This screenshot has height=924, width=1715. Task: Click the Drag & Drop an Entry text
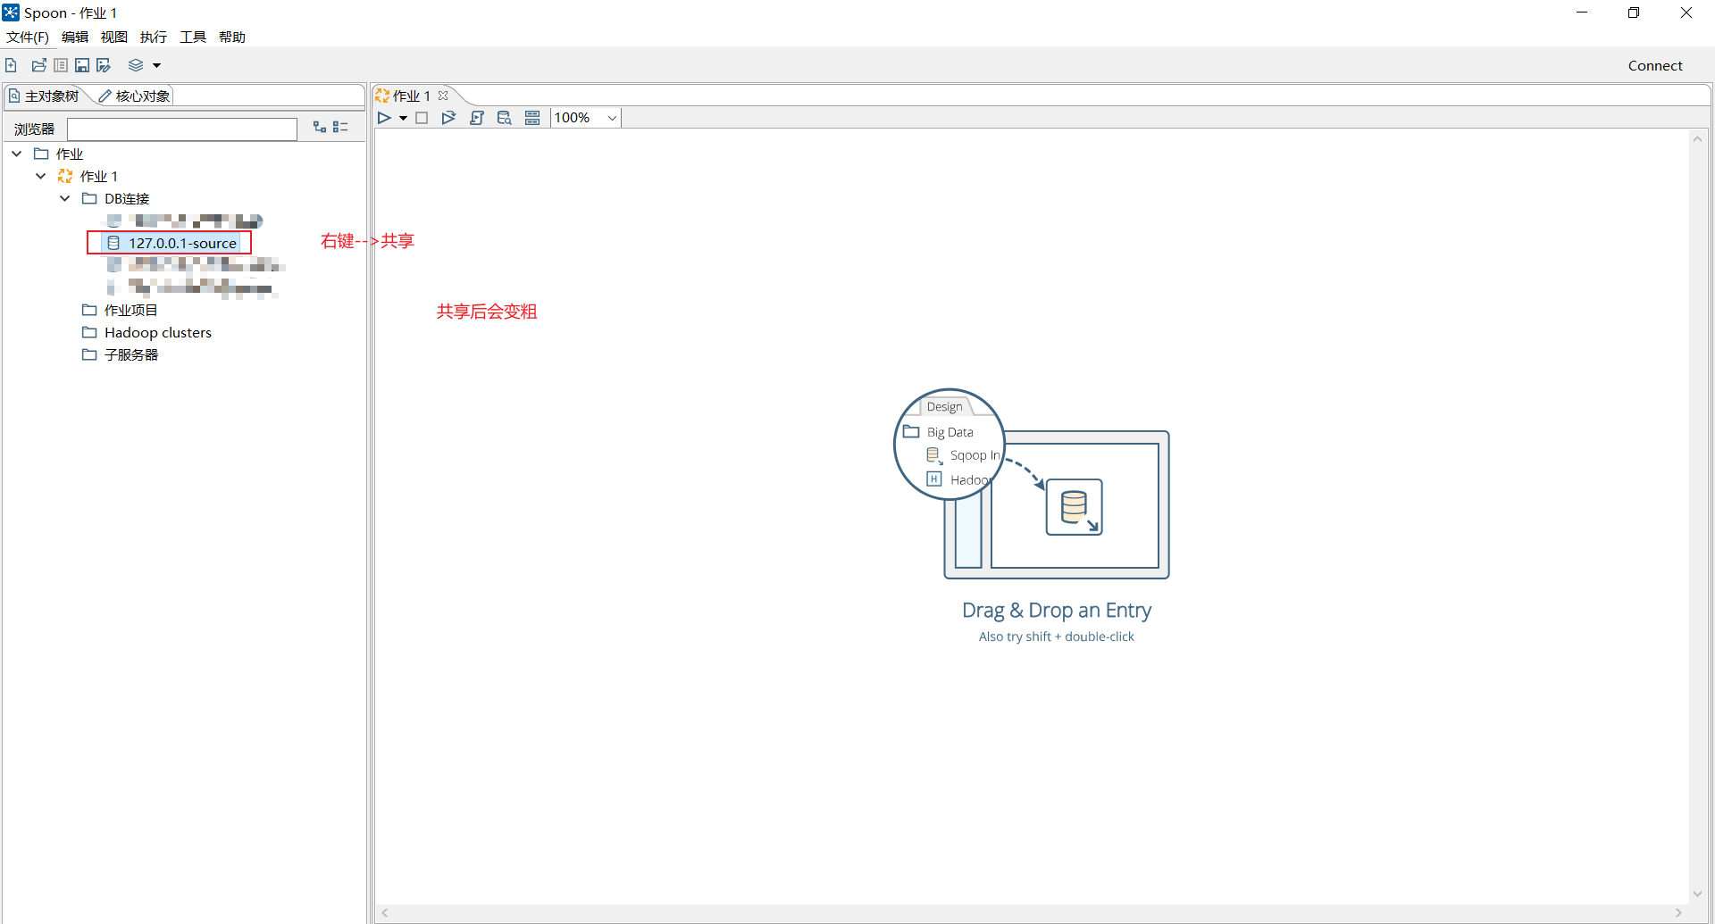[1057, 610]
